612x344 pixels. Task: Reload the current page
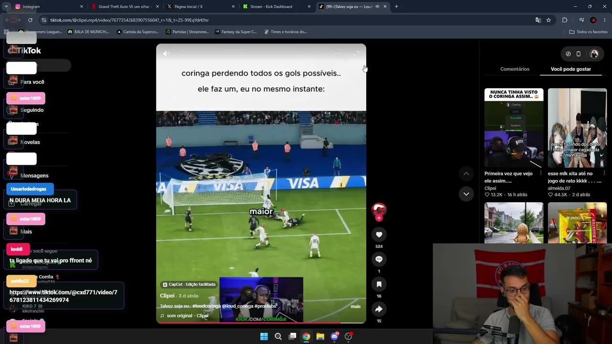pos(30,20)
